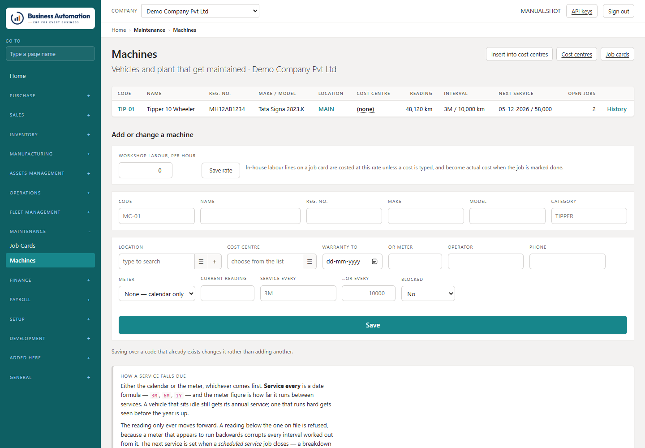Open API keys
The image size is (645, 448).
(x=581, y=11)
